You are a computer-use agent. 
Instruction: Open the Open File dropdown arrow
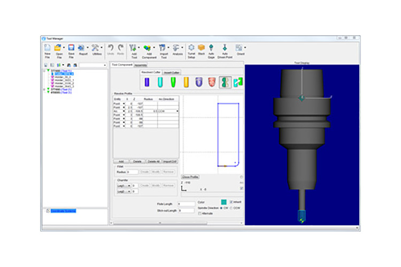64,48
